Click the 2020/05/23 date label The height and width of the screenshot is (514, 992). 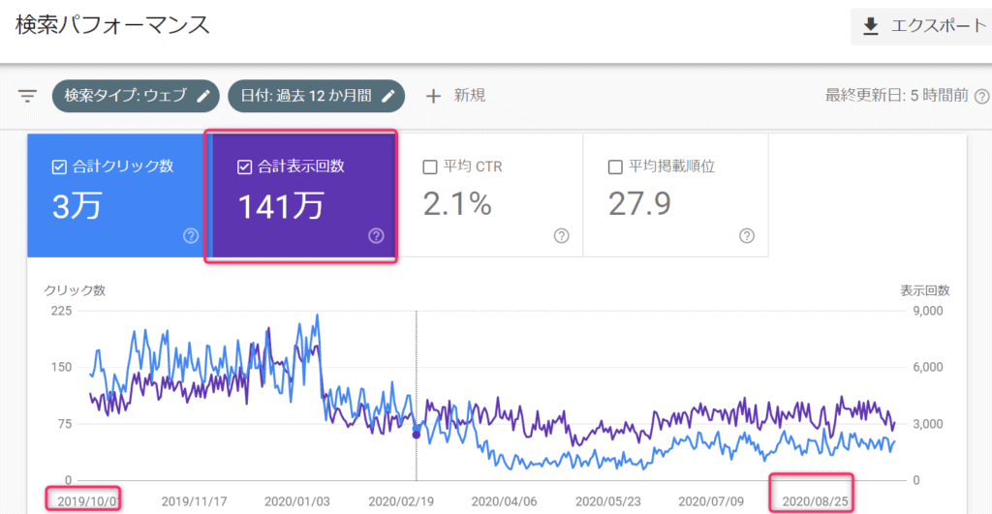point(608,501)
